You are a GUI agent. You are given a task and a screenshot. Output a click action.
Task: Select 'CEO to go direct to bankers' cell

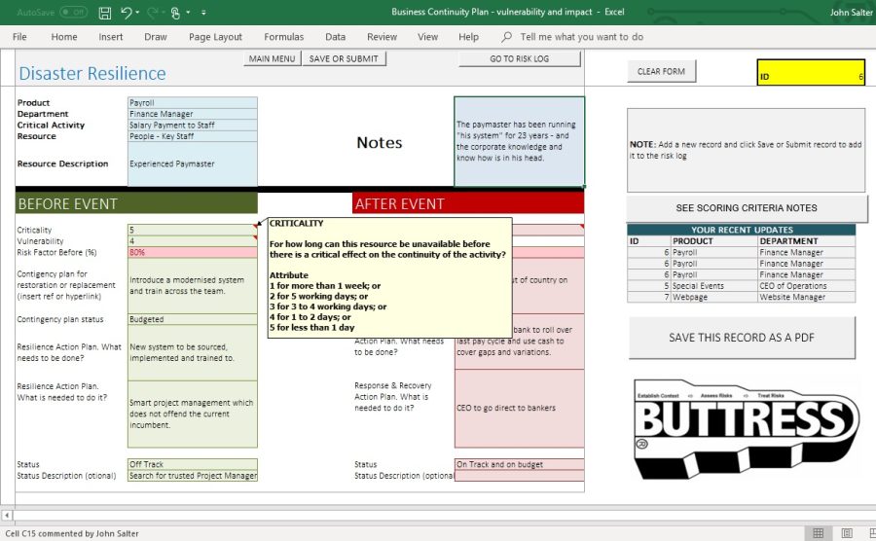[x=520, y=408]
